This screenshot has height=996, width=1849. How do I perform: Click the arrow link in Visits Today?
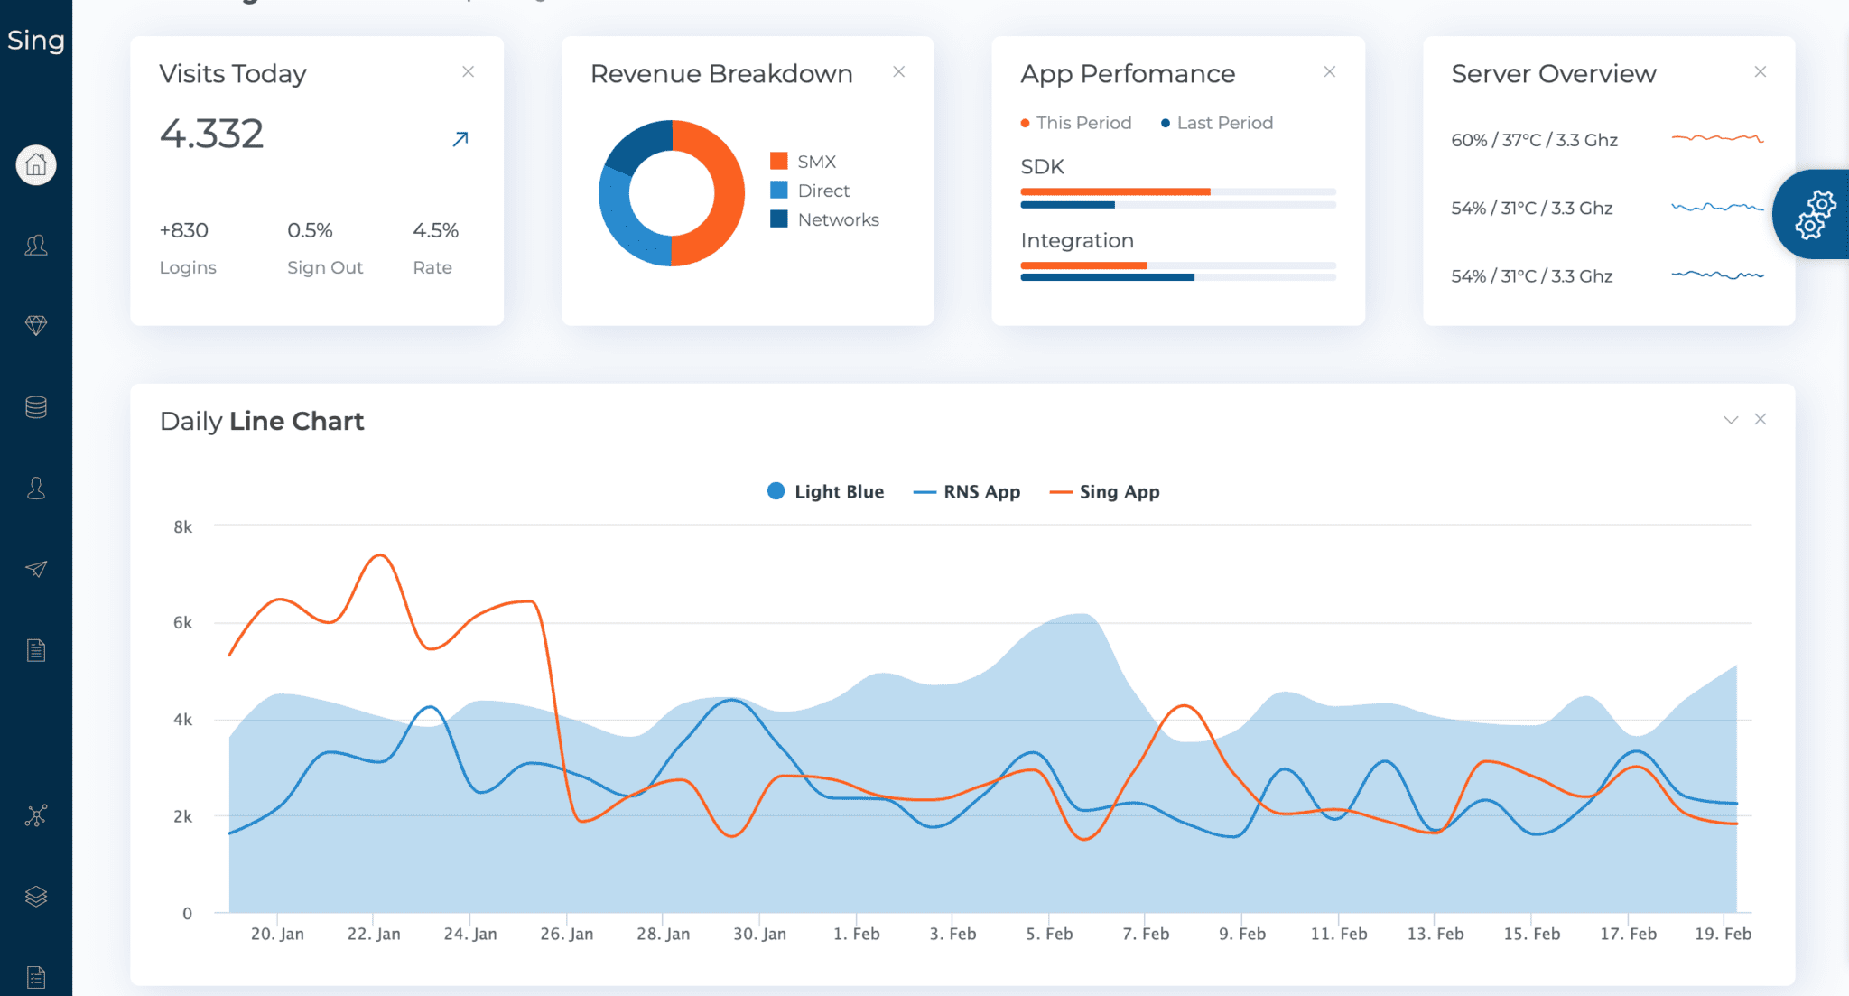tap(460, 139)
